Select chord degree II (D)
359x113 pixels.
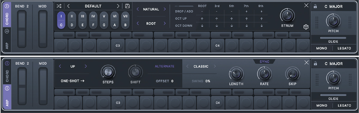point(72,21)
